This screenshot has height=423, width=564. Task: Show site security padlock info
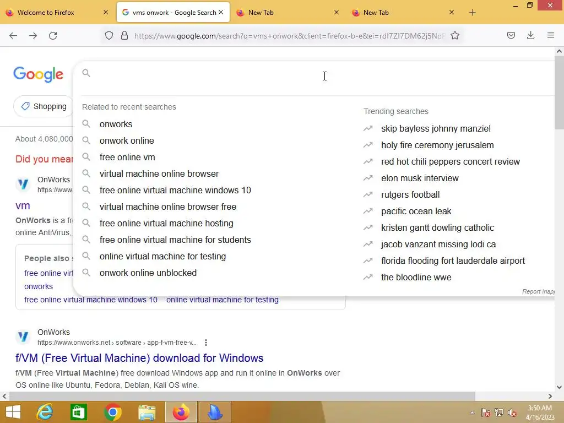[124, 36]
